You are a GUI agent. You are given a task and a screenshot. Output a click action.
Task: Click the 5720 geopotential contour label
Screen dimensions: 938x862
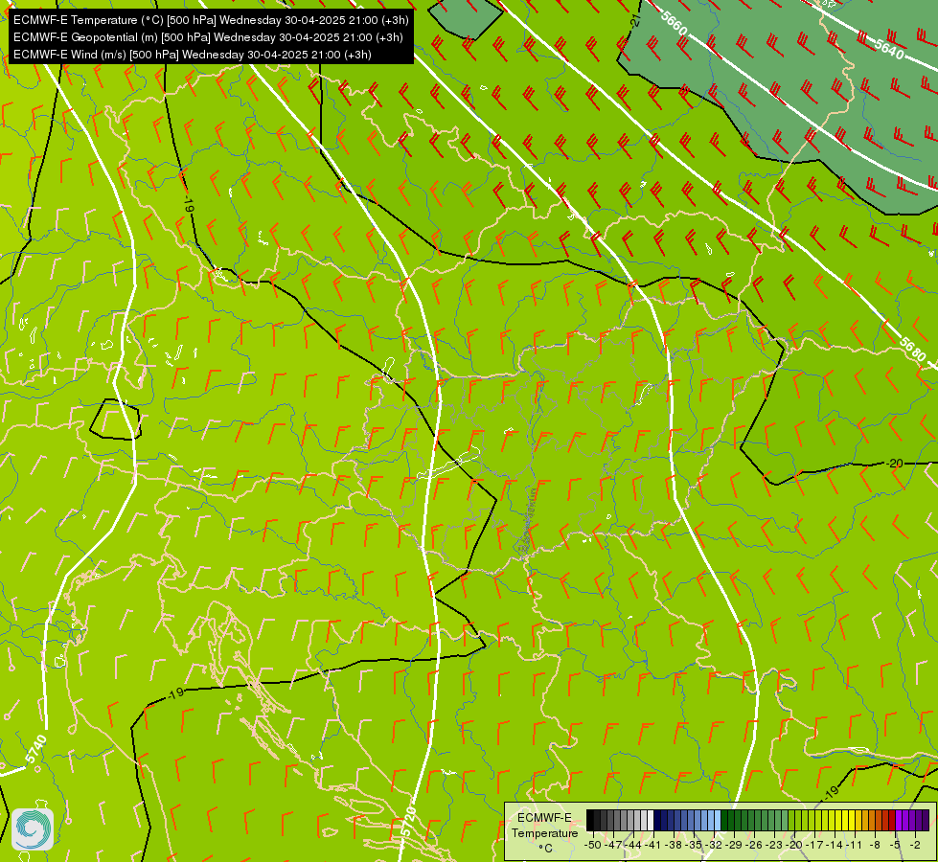pos(407,822)
